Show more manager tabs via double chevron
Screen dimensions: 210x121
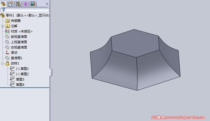click(47, 4)
